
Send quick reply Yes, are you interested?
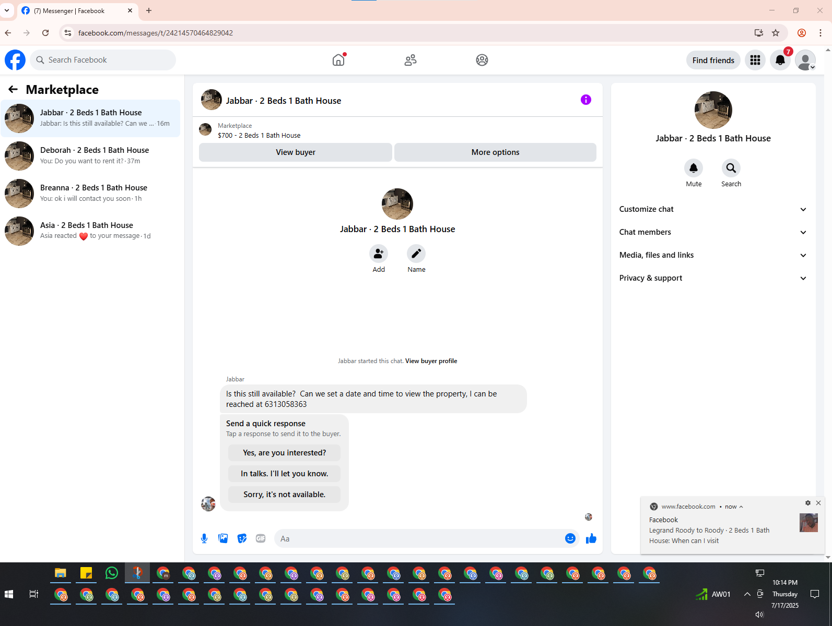(284, 453)
